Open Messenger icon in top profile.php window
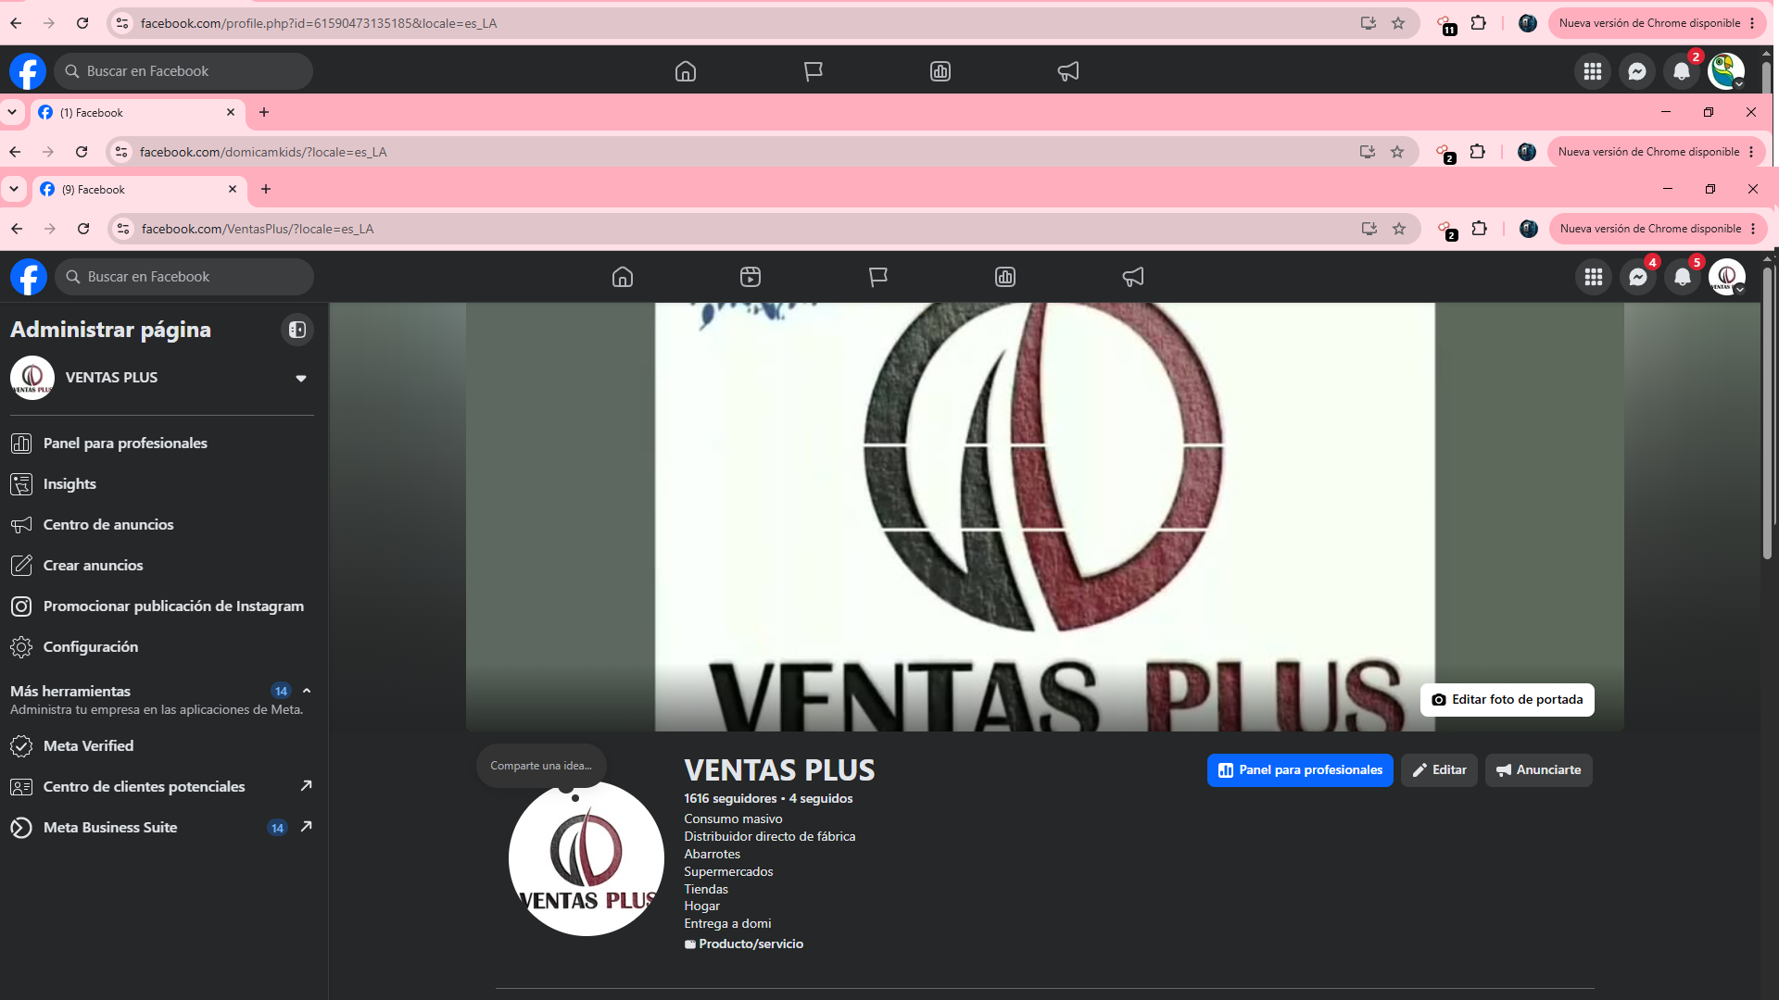The image size is (1779, 1000). pos(1637,71)
